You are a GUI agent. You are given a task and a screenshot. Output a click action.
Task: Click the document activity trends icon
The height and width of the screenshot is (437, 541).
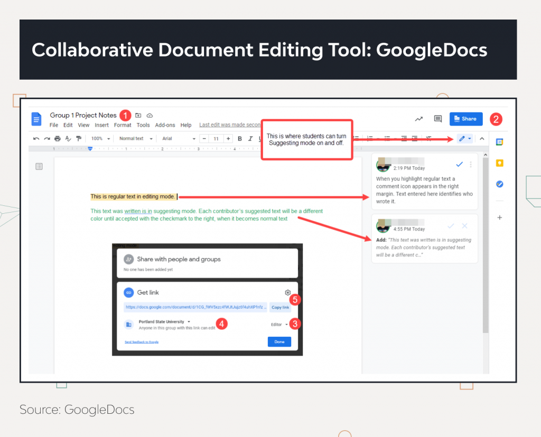tap(419, 119)
